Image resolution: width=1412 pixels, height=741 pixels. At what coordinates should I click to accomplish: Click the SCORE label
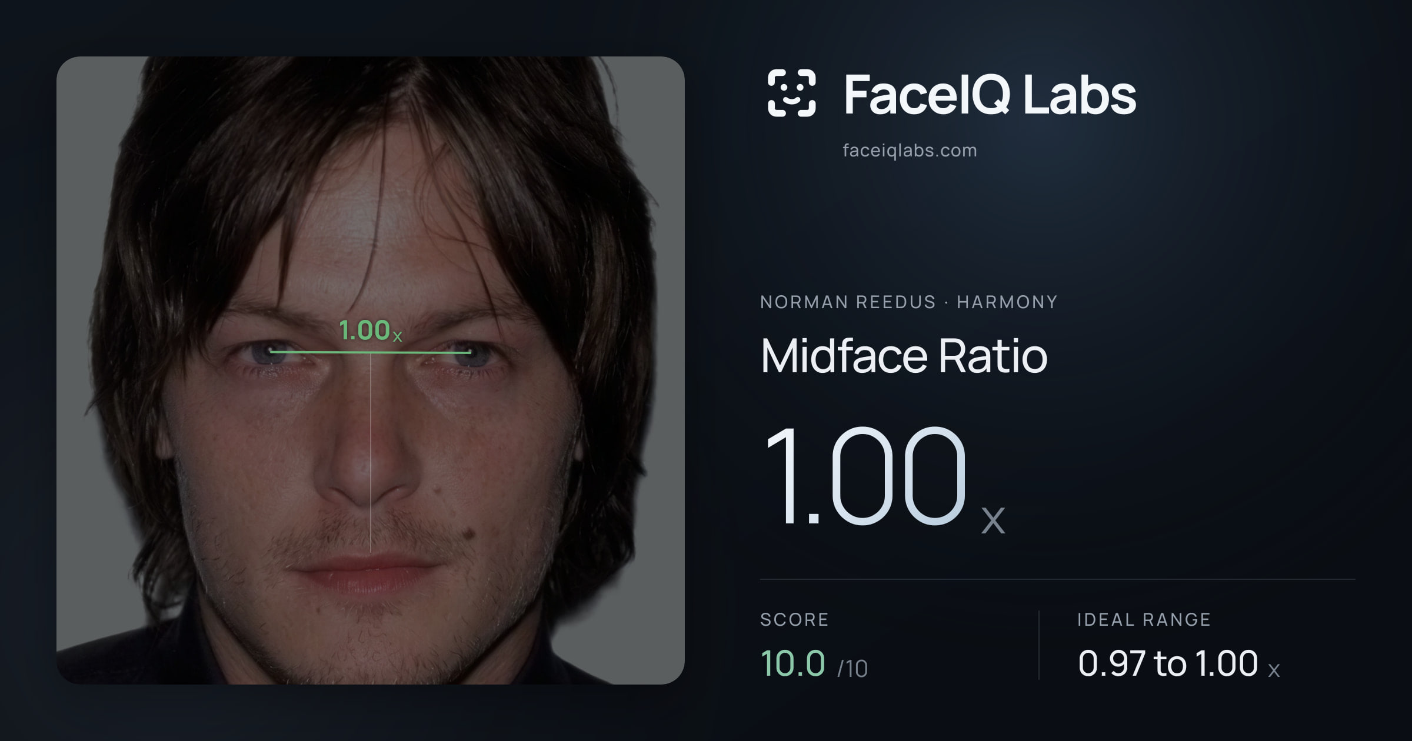point(794,619)
